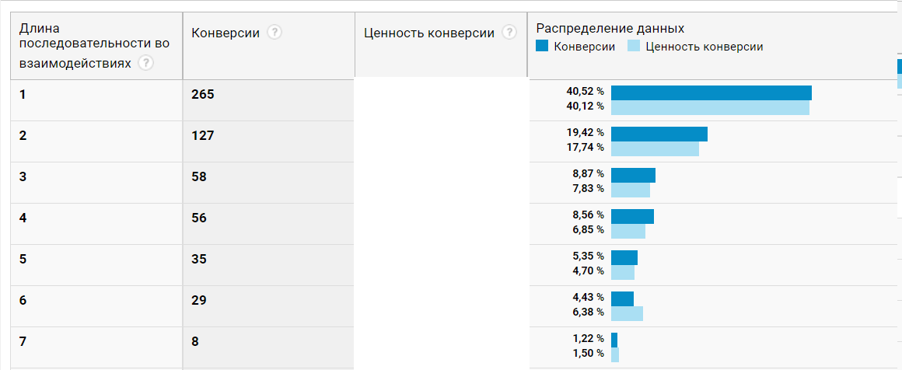
Task: Select conversions value 265
Action: pyautogui.click(x=202, y=95)
